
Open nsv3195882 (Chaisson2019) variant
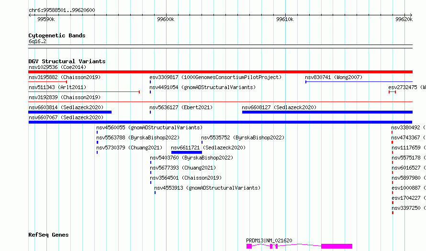click(x=65, y=77)
